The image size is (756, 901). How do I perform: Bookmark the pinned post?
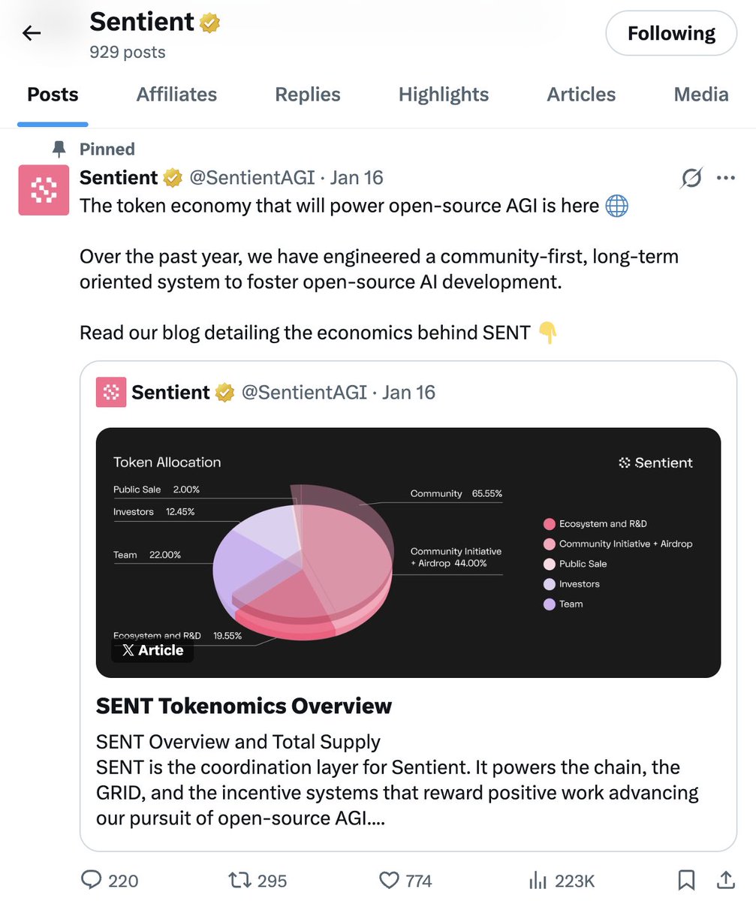686,880
